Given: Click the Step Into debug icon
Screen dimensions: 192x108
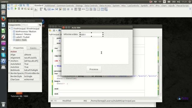Looking at the screenshot, I should click(25, 9).
